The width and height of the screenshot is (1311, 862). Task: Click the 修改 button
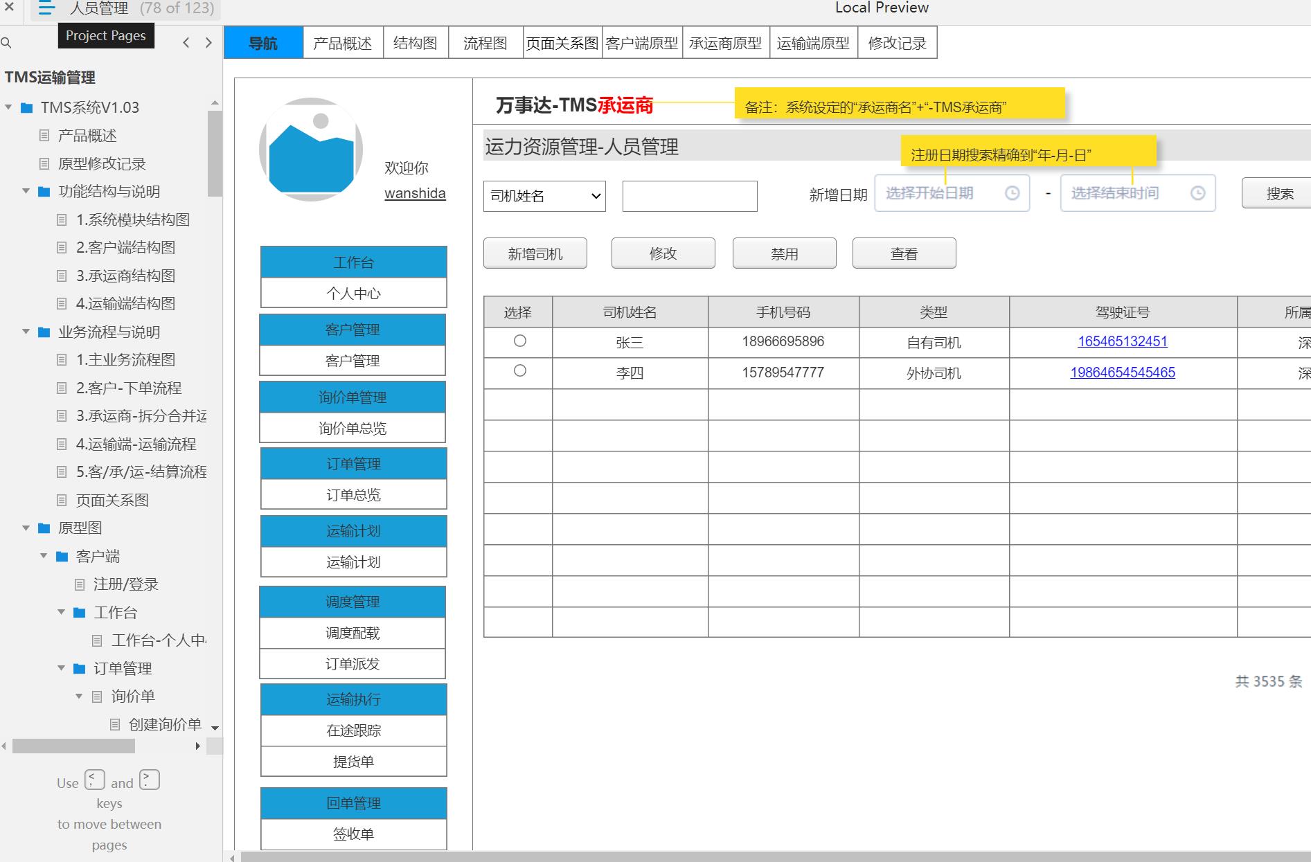[663, 253]
